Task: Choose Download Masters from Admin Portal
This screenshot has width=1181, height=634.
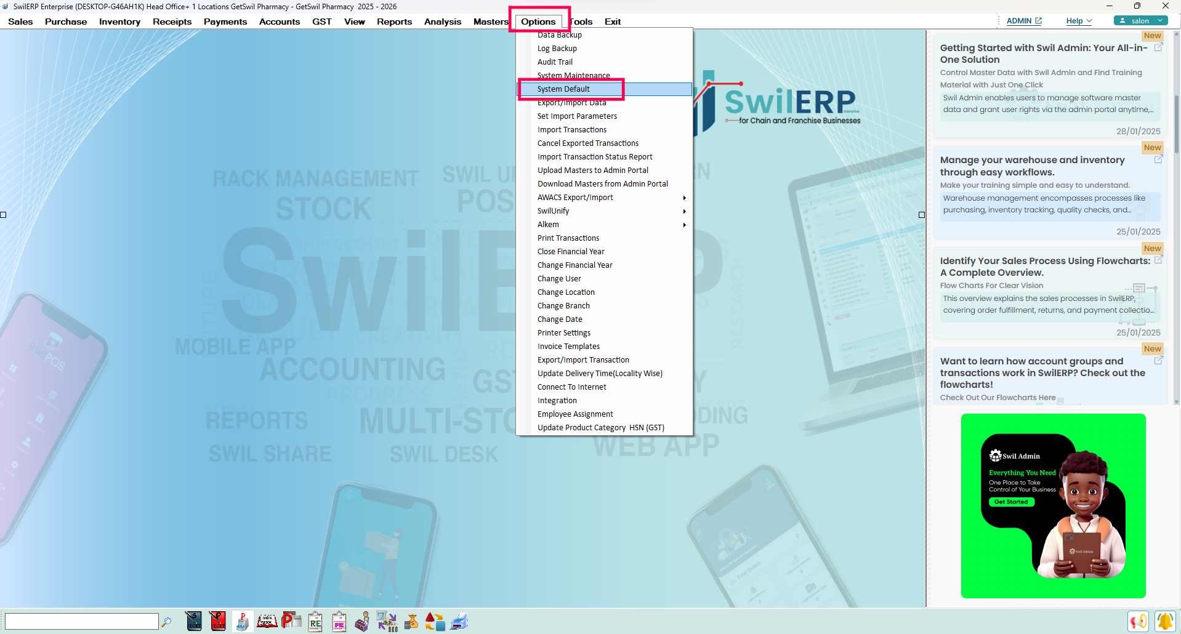Action: click(604, 184)
